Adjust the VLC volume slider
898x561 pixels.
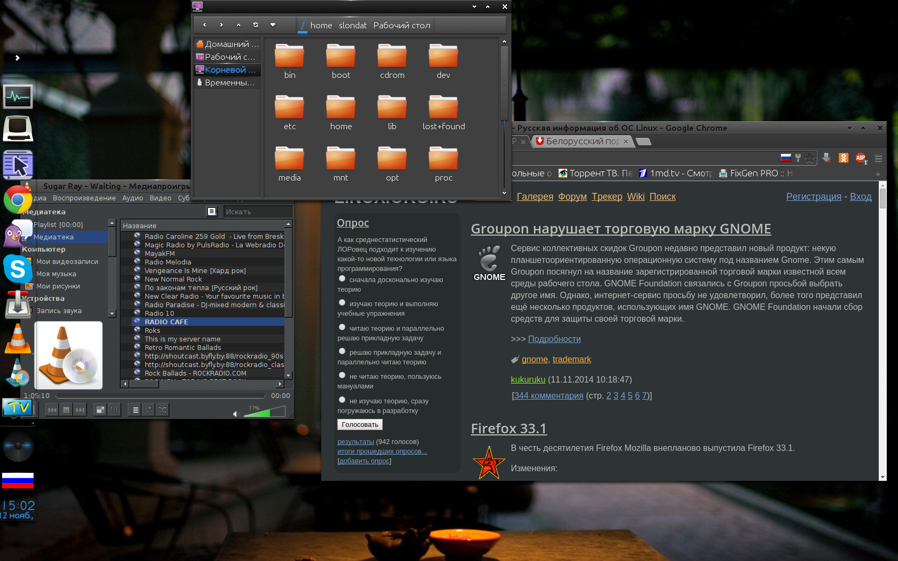(x=266, y=412)
